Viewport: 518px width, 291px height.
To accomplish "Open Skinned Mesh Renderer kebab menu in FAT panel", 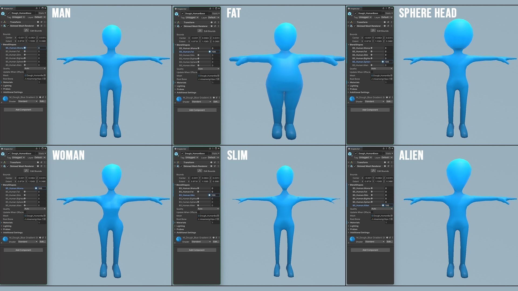I will 219,26.
